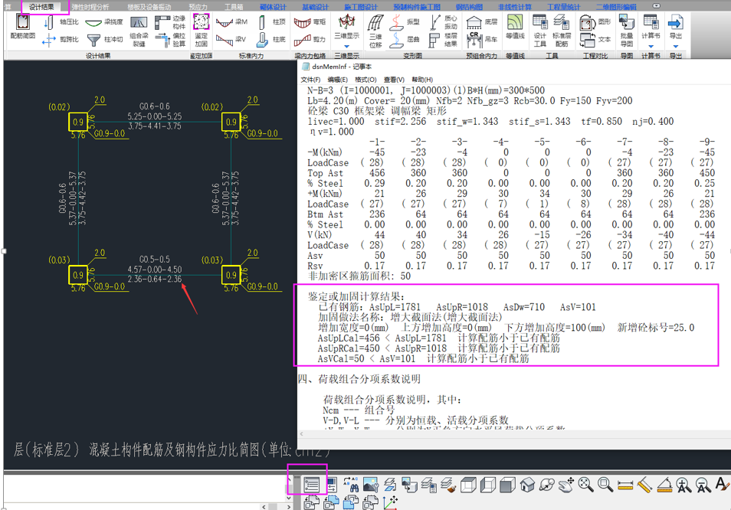Show 屈曲 buckling diagram
Image resolution: width=731 pixels, height=510 pixels.
[x=404, y=40]
